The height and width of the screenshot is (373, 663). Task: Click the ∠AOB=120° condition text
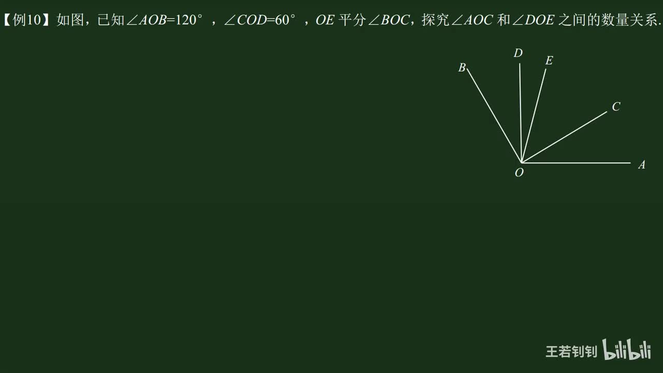pos(165,21)
